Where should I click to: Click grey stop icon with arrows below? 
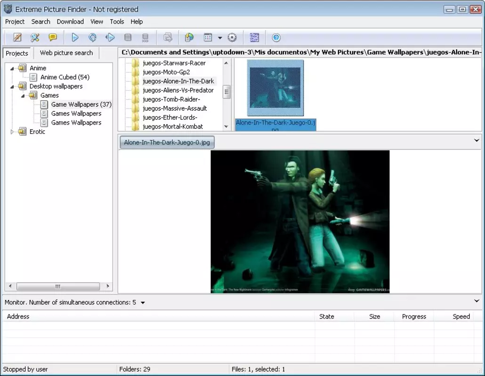click(x=145, y=38)
